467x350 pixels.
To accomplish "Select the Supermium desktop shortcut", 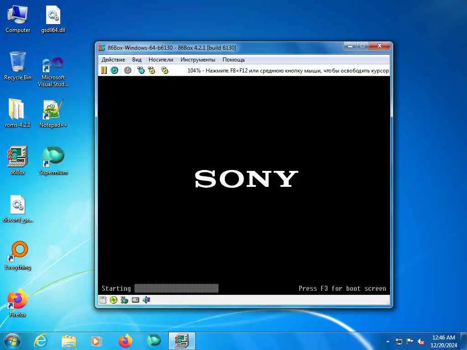I will tap(53, 161).
